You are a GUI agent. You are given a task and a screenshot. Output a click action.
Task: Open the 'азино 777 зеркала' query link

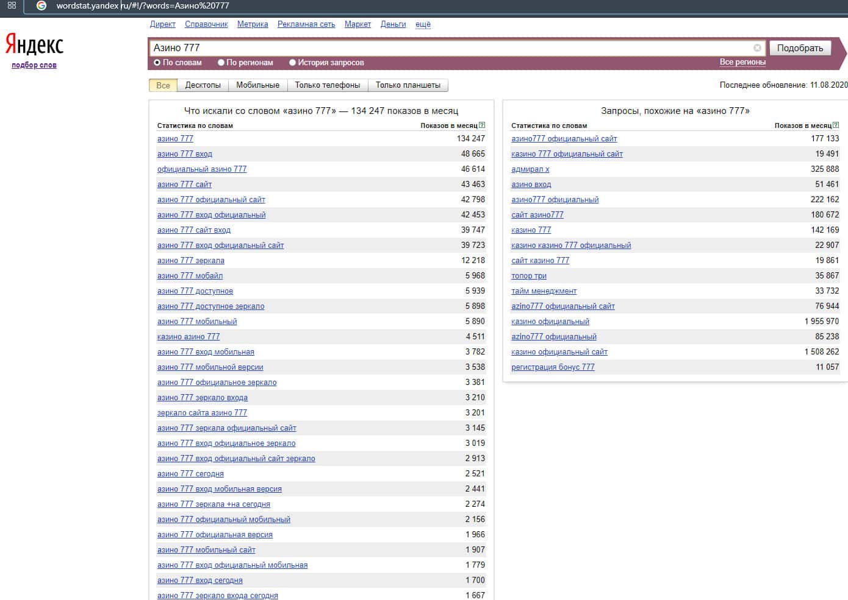[x=191, y=261]
